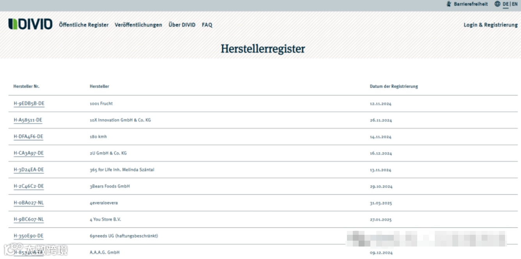Click the Hersteller Nr. column header
521x259 pixels.
(27, 87)
